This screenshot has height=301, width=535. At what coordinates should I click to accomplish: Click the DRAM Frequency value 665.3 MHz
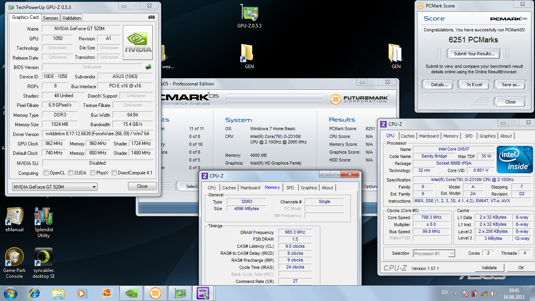click(x=295, y=232)
